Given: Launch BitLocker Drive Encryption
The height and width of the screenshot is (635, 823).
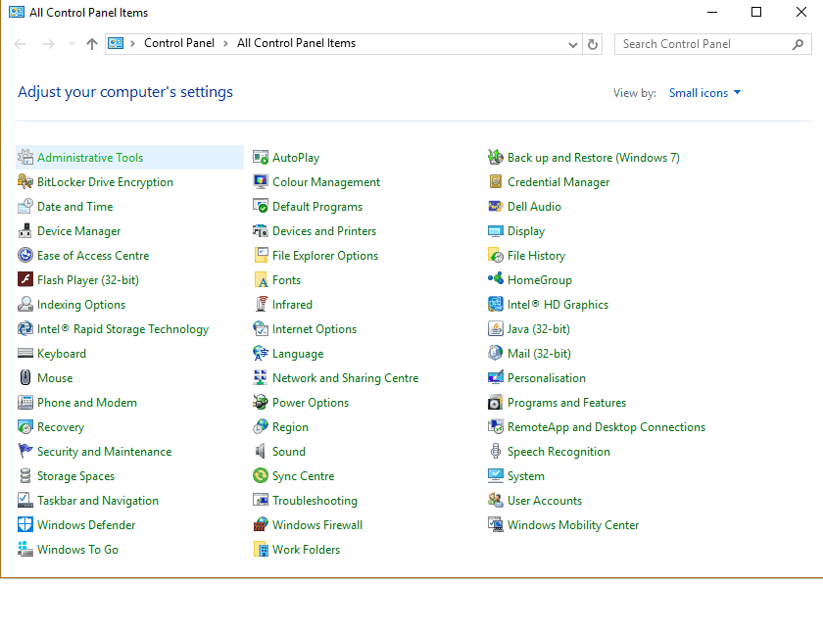Looking at the screenshot, I should (x=103, y=181).
